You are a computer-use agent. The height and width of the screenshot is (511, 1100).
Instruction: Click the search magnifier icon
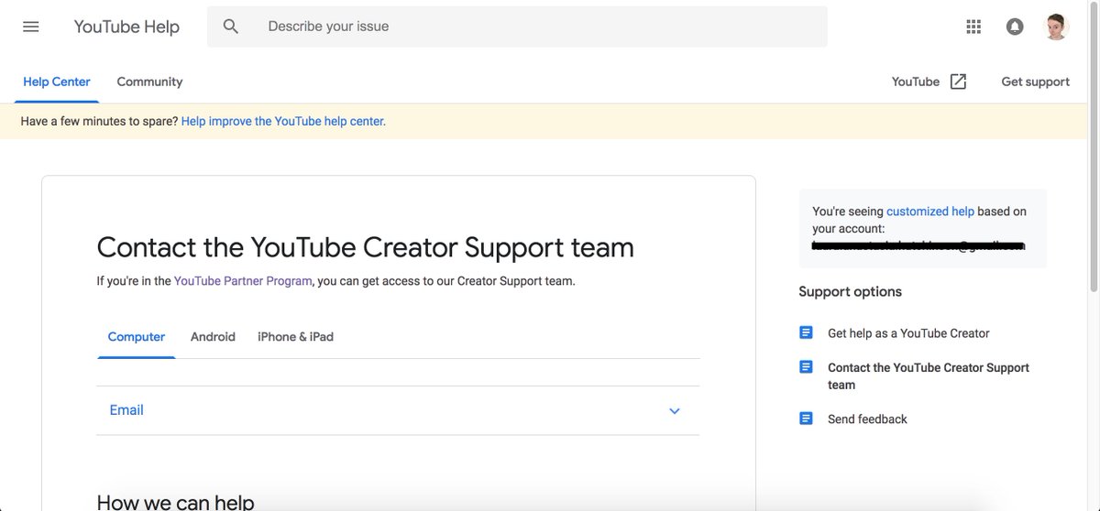[231, 27]
